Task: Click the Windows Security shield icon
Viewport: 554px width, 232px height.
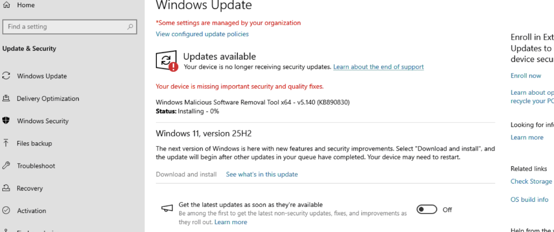Action: point(6,120)
